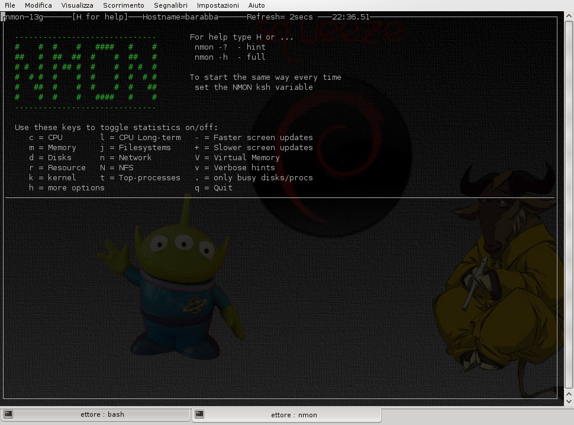
Task: Click terminal icon on bash tab
Action: point(8,414)
